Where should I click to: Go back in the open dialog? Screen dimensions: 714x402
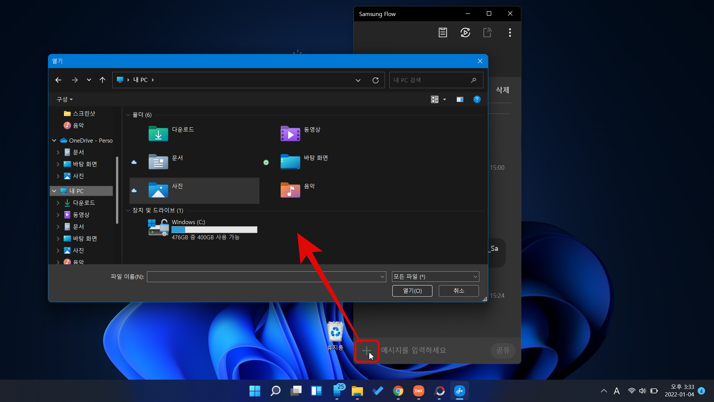click(58, 80)
